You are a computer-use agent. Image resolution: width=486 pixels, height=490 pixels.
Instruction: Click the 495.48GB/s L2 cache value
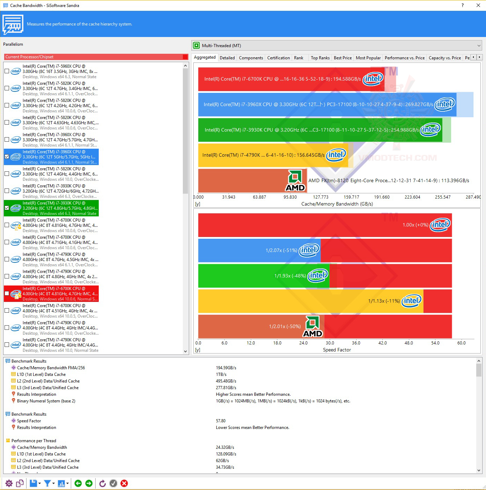(x=226, y=381)
